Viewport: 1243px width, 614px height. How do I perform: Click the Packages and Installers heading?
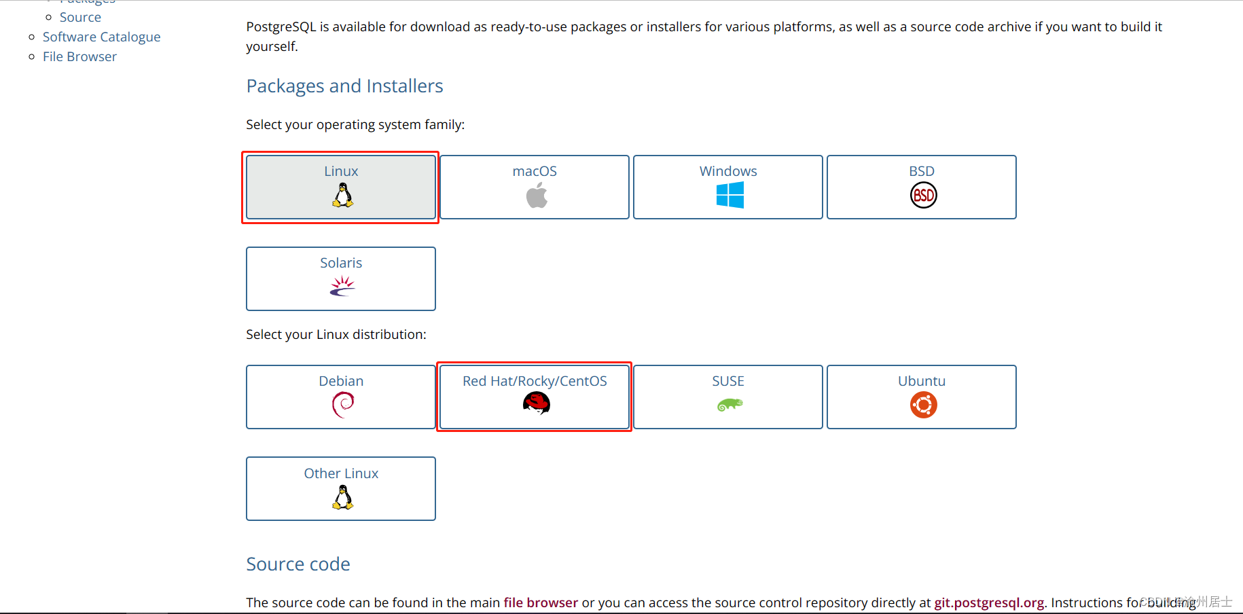(x=344, y=86)
